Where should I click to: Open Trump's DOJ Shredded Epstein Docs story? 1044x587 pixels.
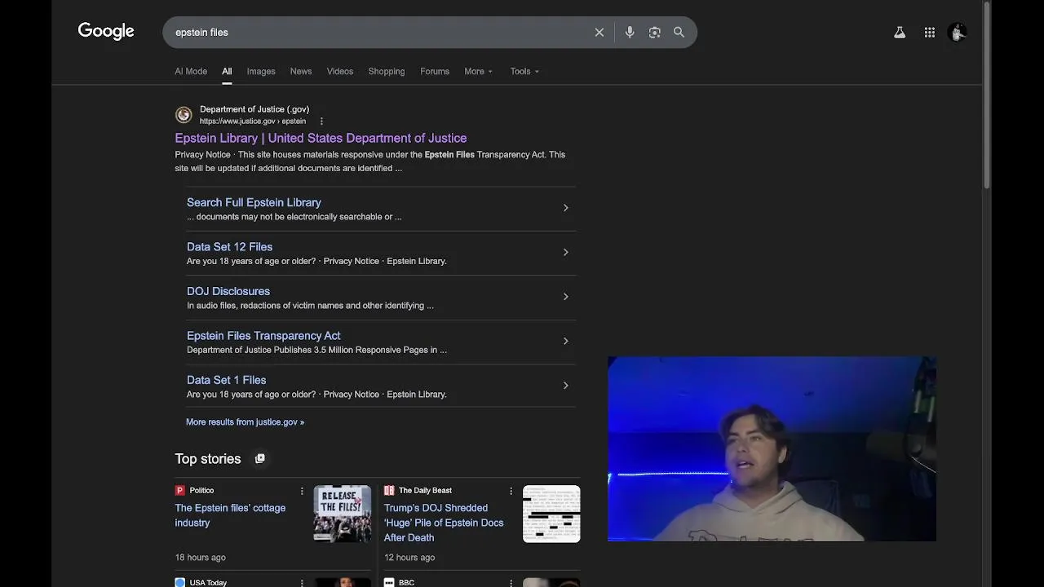pos(444,523)
